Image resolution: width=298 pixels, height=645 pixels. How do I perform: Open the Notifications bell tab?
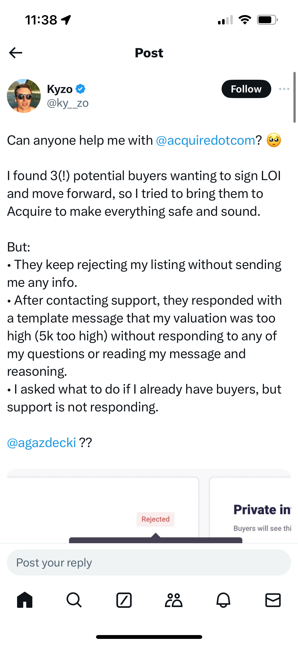(x=223, y=600)
